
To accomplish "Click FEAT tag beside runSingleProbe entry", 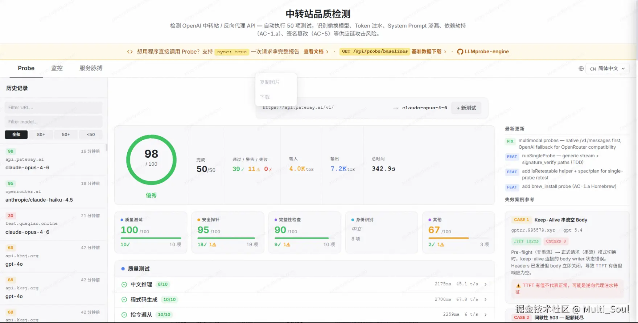I will pos(512,157).
